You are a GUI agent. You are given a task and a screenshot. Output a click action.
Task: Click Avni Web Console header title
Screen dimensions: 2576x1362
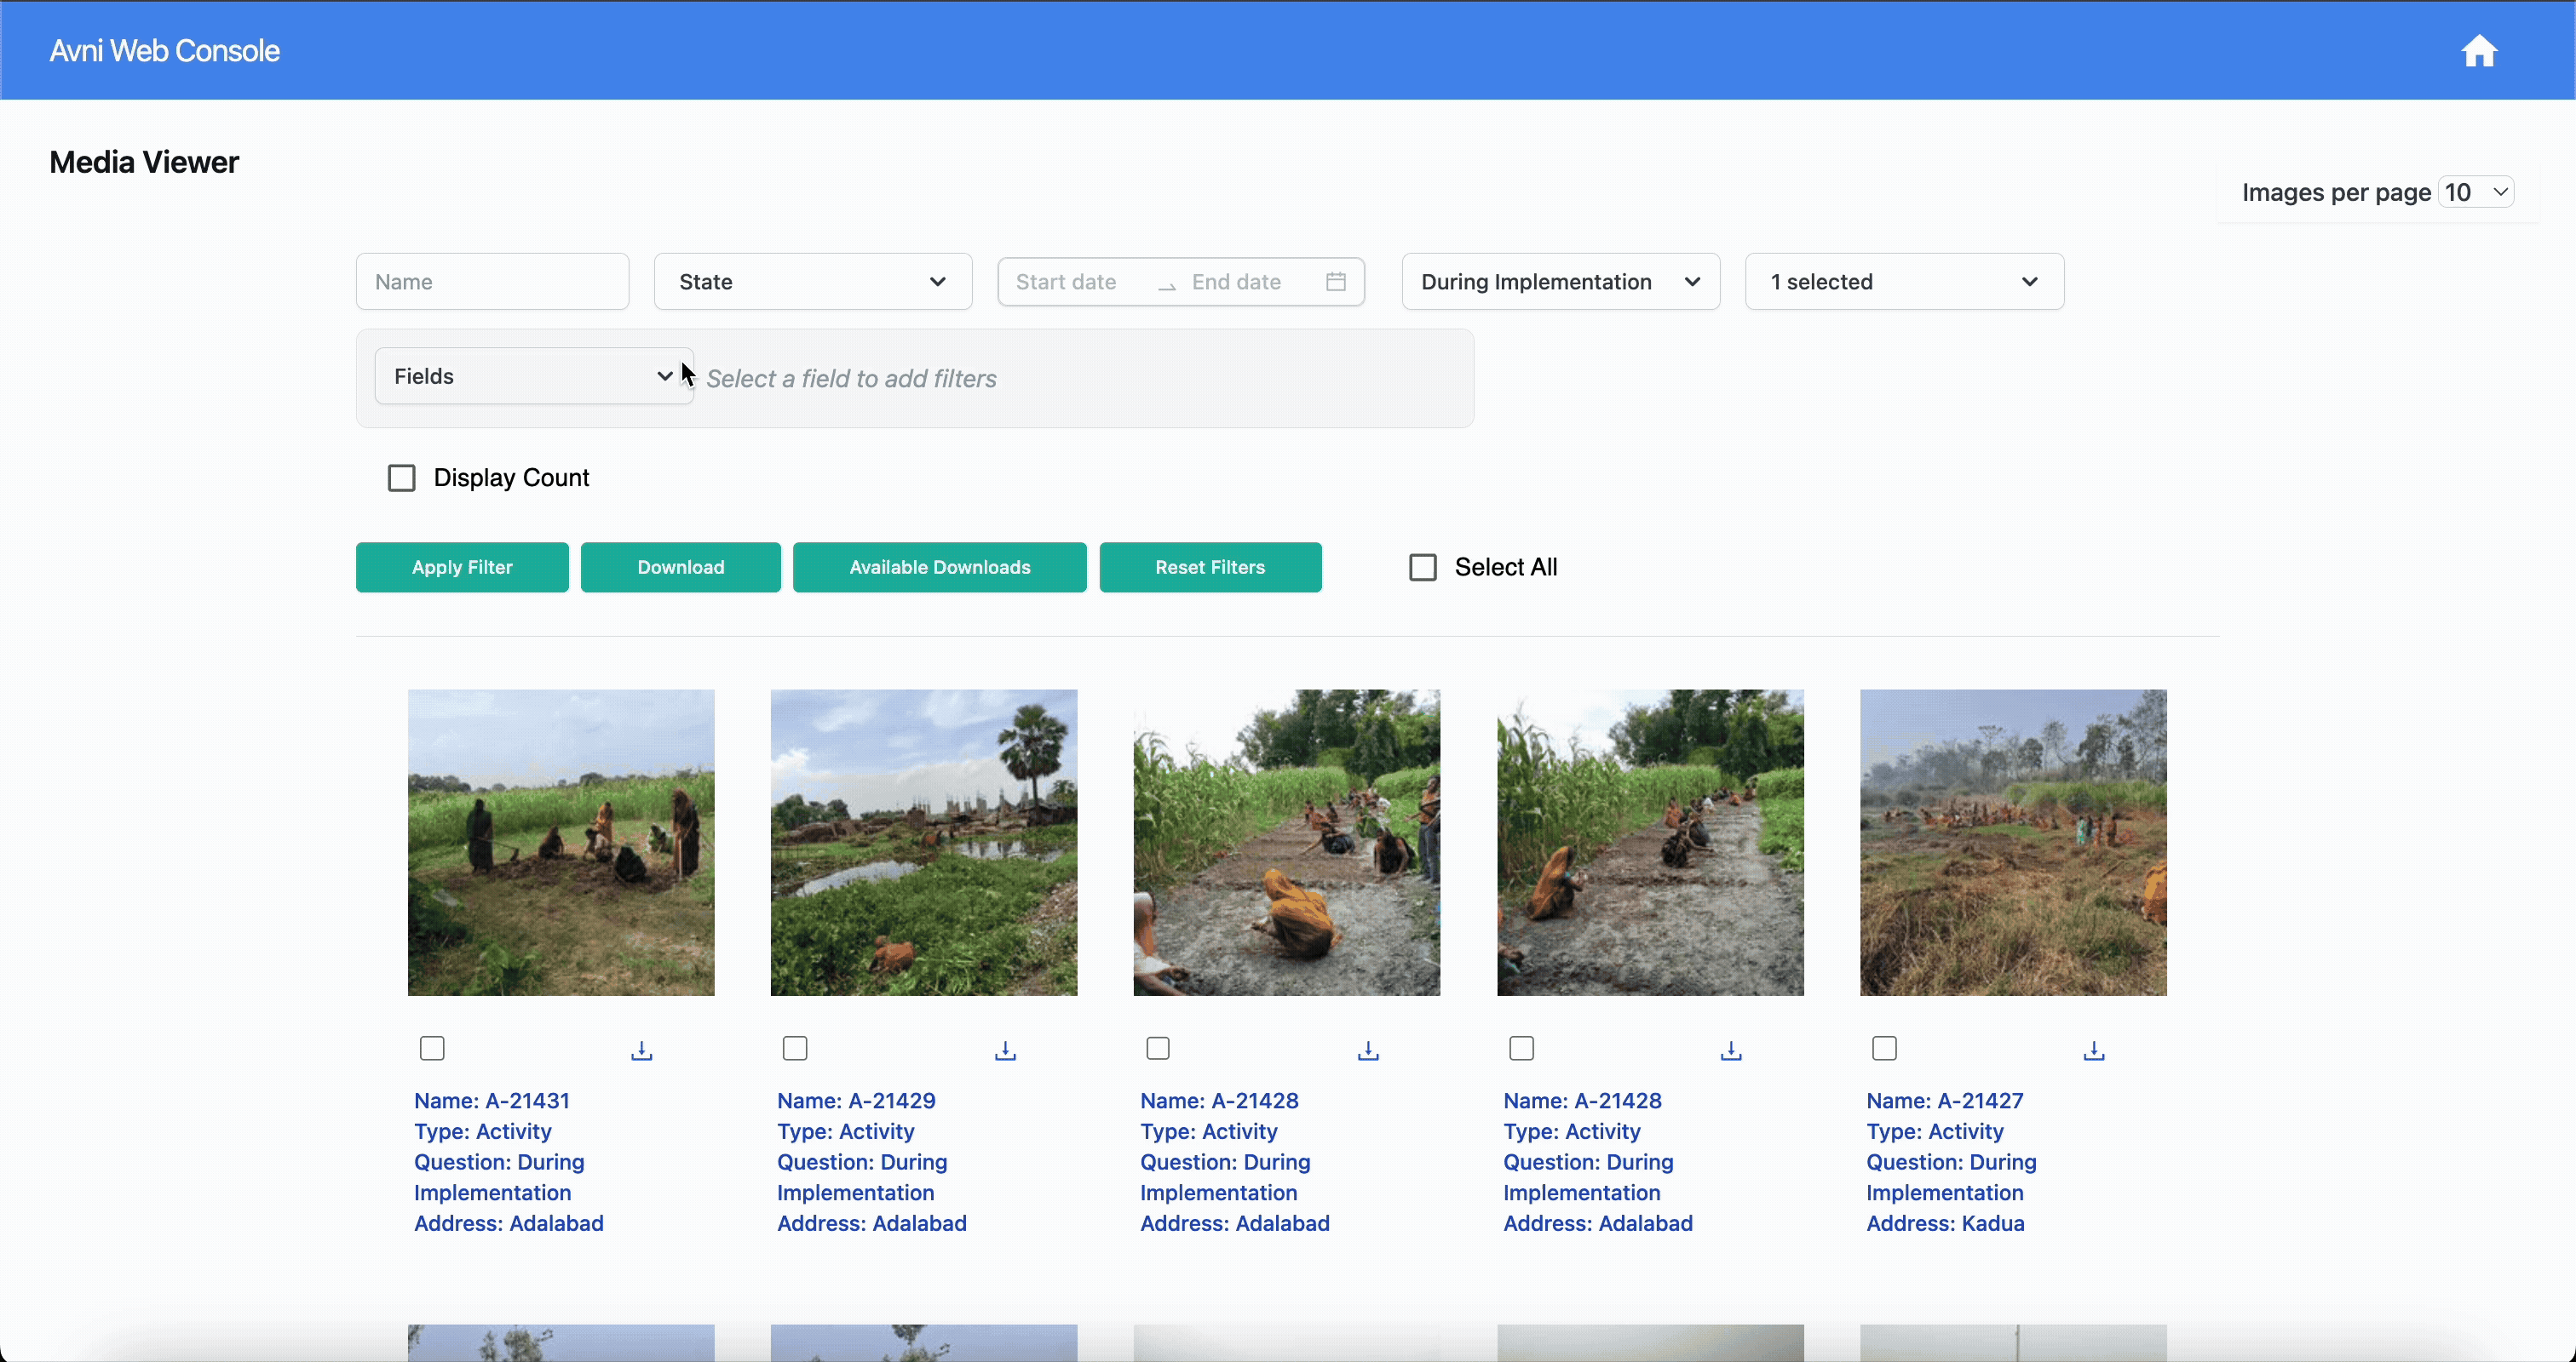(165, 51)
